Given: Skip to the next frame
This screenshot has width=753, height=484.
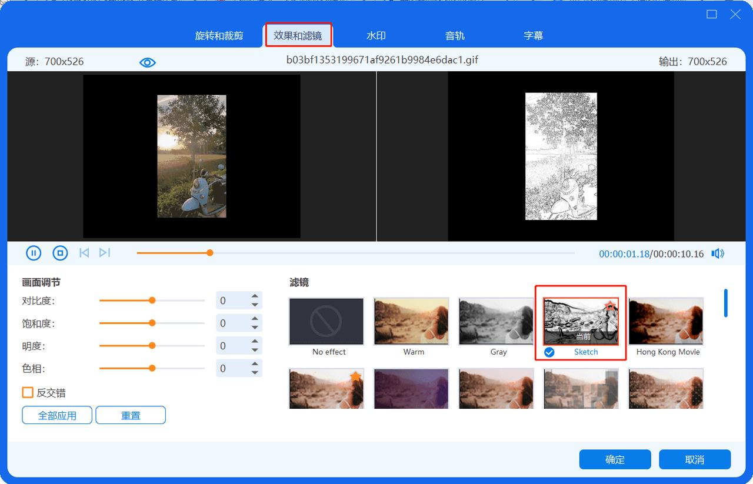Looking at the screenshot, I should (x=105, y=253).
